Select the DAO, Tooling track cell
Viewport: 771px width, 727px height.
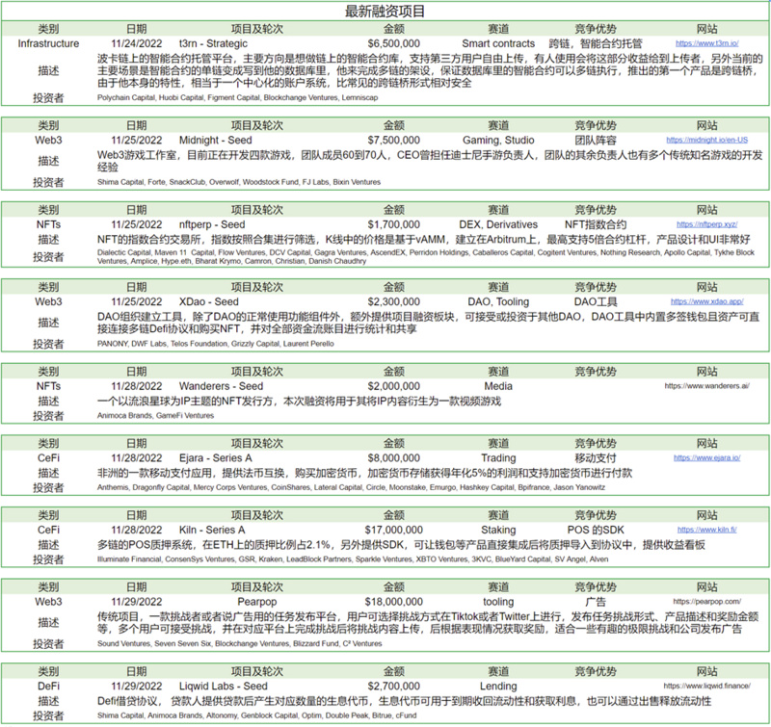pos(498,302)
